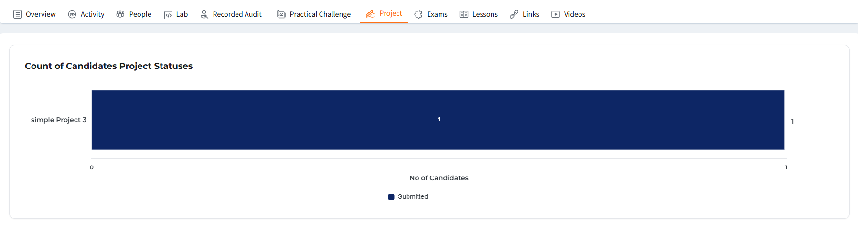Screen dimensions: 858x225
Task: Click the Lessons book icon
Action: pyautogui.click(x=464, y=14)
